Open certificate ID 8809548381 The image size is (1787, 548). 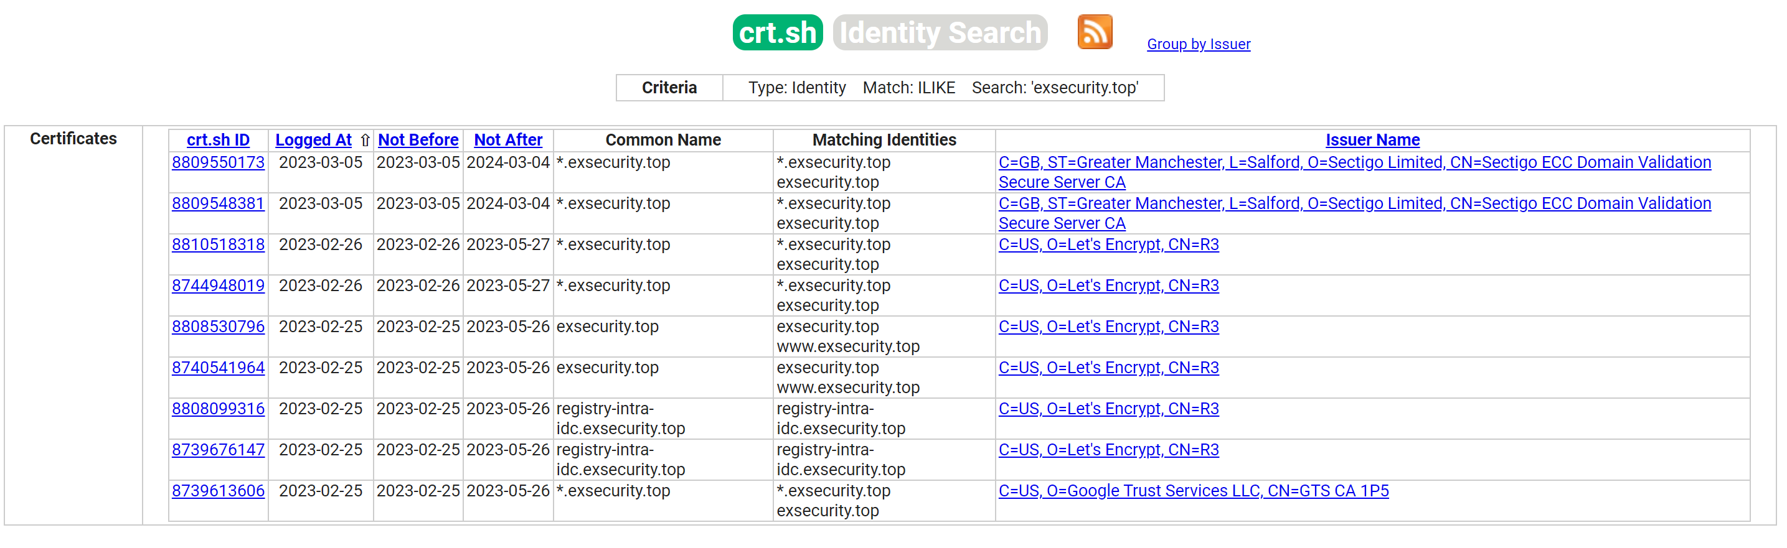click(x=218, y=203)
